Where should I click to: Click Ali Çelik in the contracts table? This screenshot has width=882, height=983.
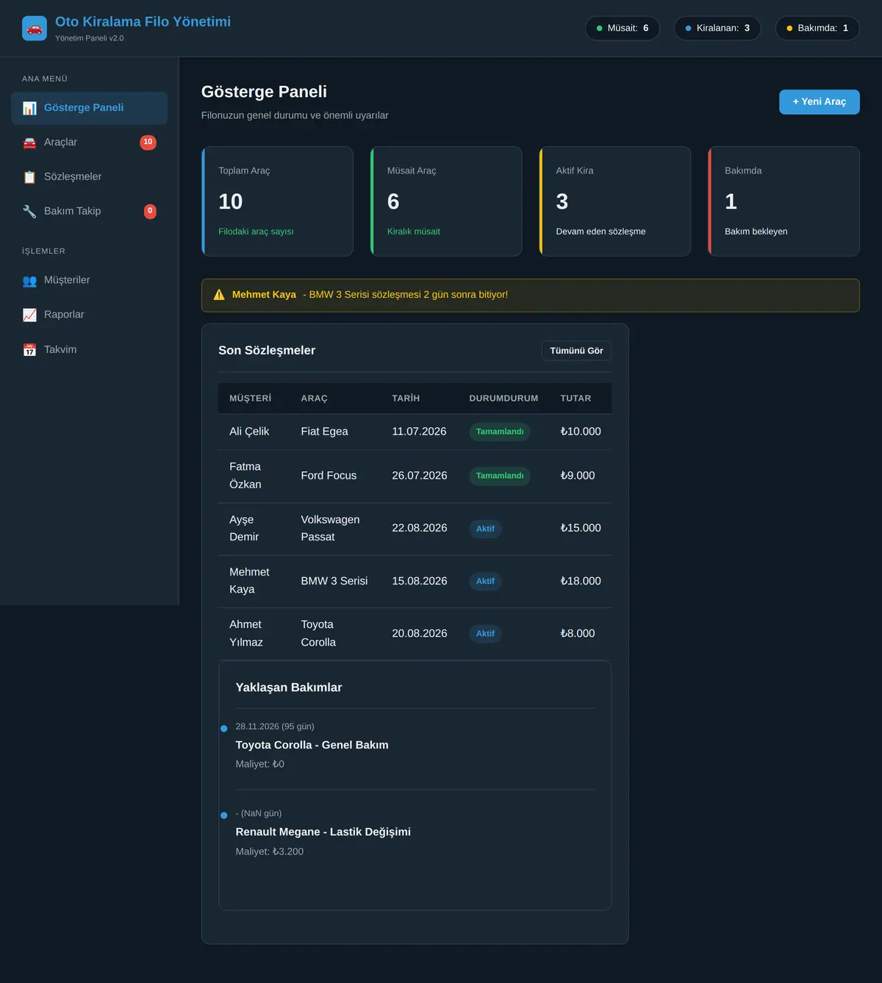click(x=249, y=432)
